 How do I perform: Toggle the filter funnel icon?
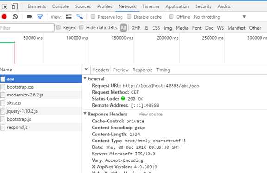[40, 17]
